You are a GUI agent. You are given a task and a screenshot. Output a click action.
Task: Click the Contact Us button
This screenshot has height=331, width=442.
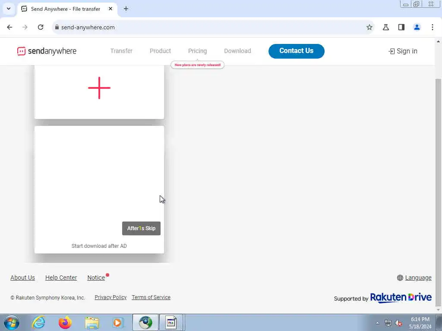click(x=297, y=51)
